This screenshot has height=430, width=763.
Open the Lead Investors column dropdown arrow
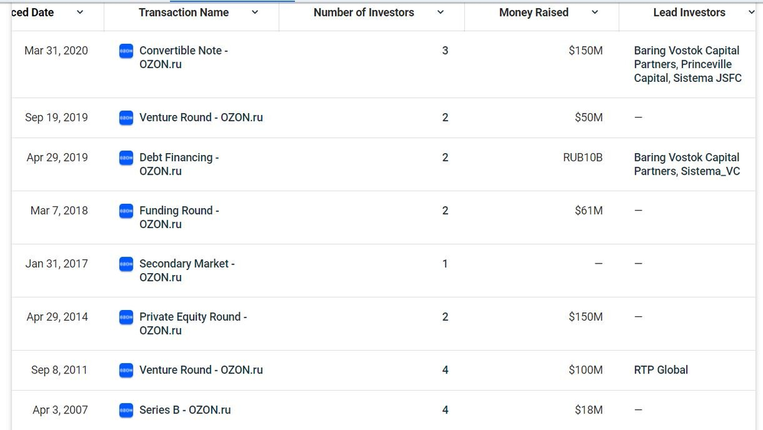pyautogui.click(x=752, y=13)
